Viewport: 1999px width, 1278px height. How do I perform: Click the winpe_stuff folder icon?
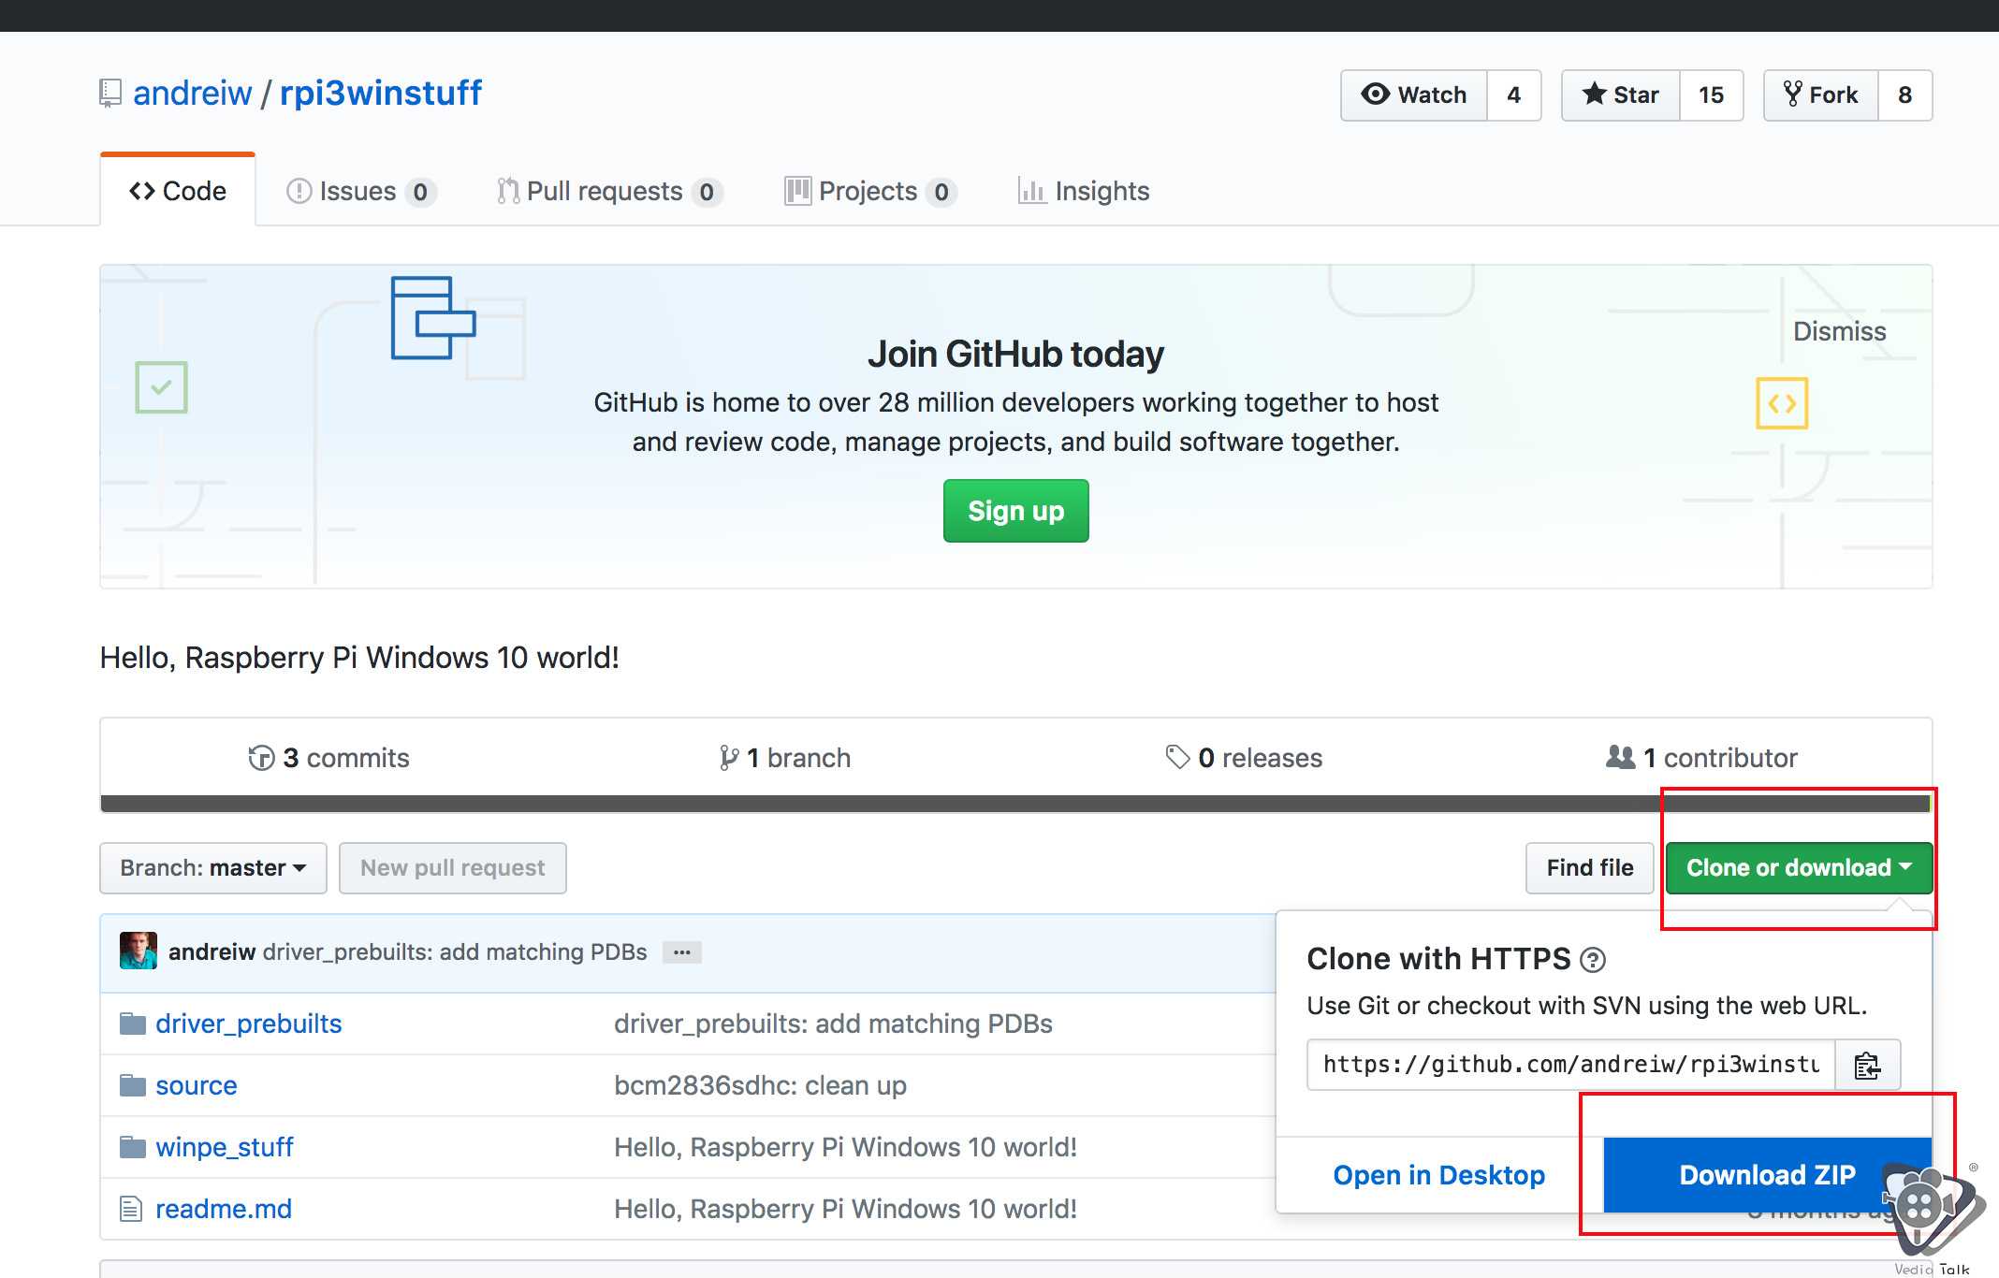[133, 1147]
